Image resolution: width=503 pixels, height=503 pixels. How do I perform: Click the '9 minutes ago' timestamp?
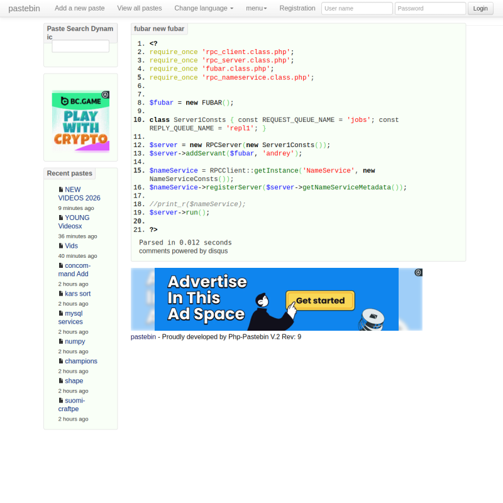point(76,208)
